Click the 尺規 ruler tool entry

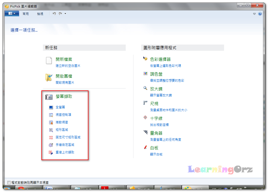pyautogui.click(x=154, y=104)
